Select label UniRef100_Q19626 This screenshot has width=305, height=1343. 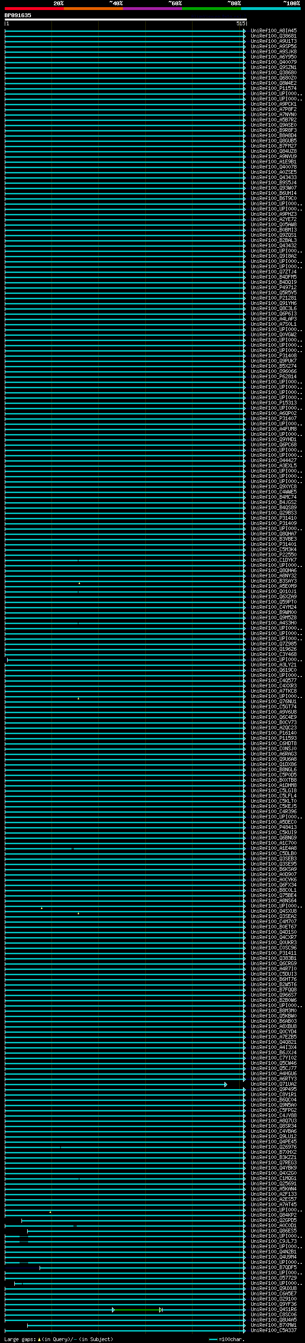click(x=273, y=649)
